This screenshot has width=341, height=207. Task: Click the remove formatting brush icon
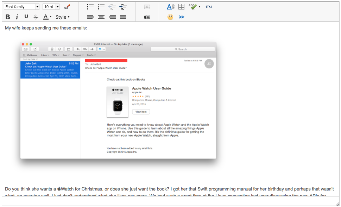(x=67, y=7)
